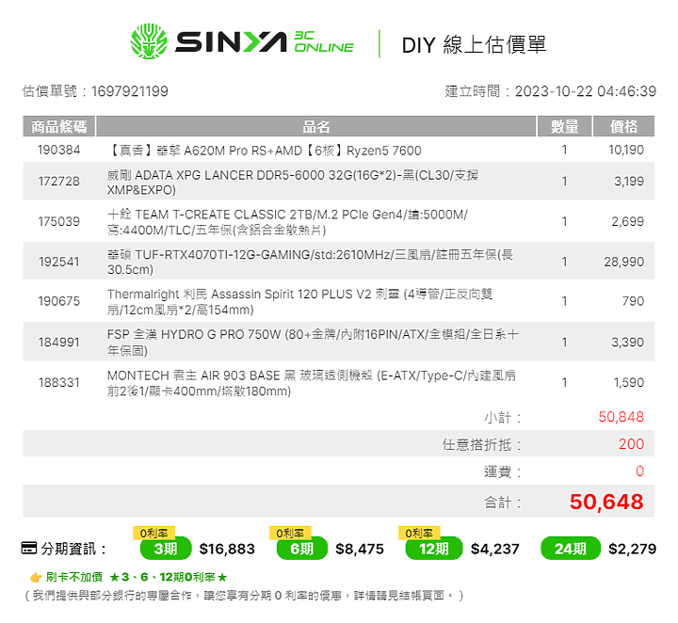678x623 pixels.
Task: Click the ADATA XPG LANCER DDR5-6000 item
Action: pyautogui.click(x=293, y=183)
